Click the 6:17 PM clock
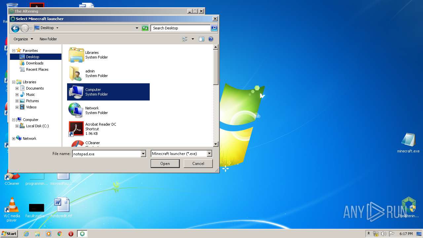 [x=406, y=234]
